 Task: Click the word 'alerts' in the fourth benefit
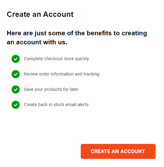[83, 105]
